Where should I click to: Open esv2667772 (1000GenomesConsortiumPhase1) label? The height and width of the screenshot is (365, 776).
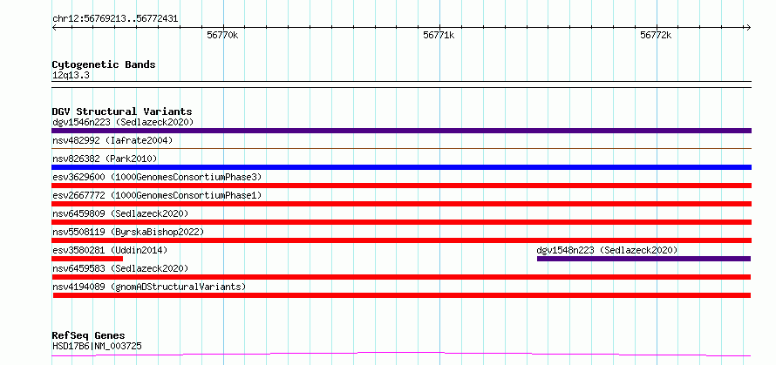[x=157, y=195]
